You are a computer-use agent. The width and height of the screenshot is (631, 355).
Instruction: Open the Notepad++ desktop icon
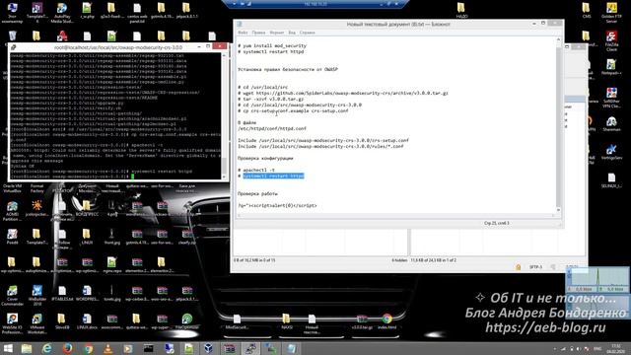(x=611, y=67)
